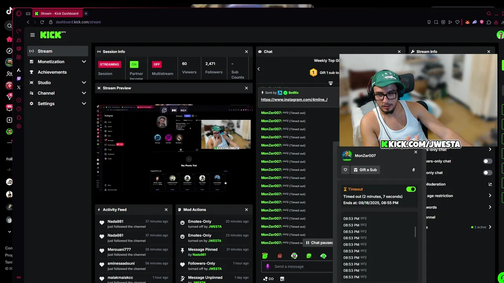Click X icon in Opera sidebar
Viewport: 504px width, 283px height.
(19, 87)
